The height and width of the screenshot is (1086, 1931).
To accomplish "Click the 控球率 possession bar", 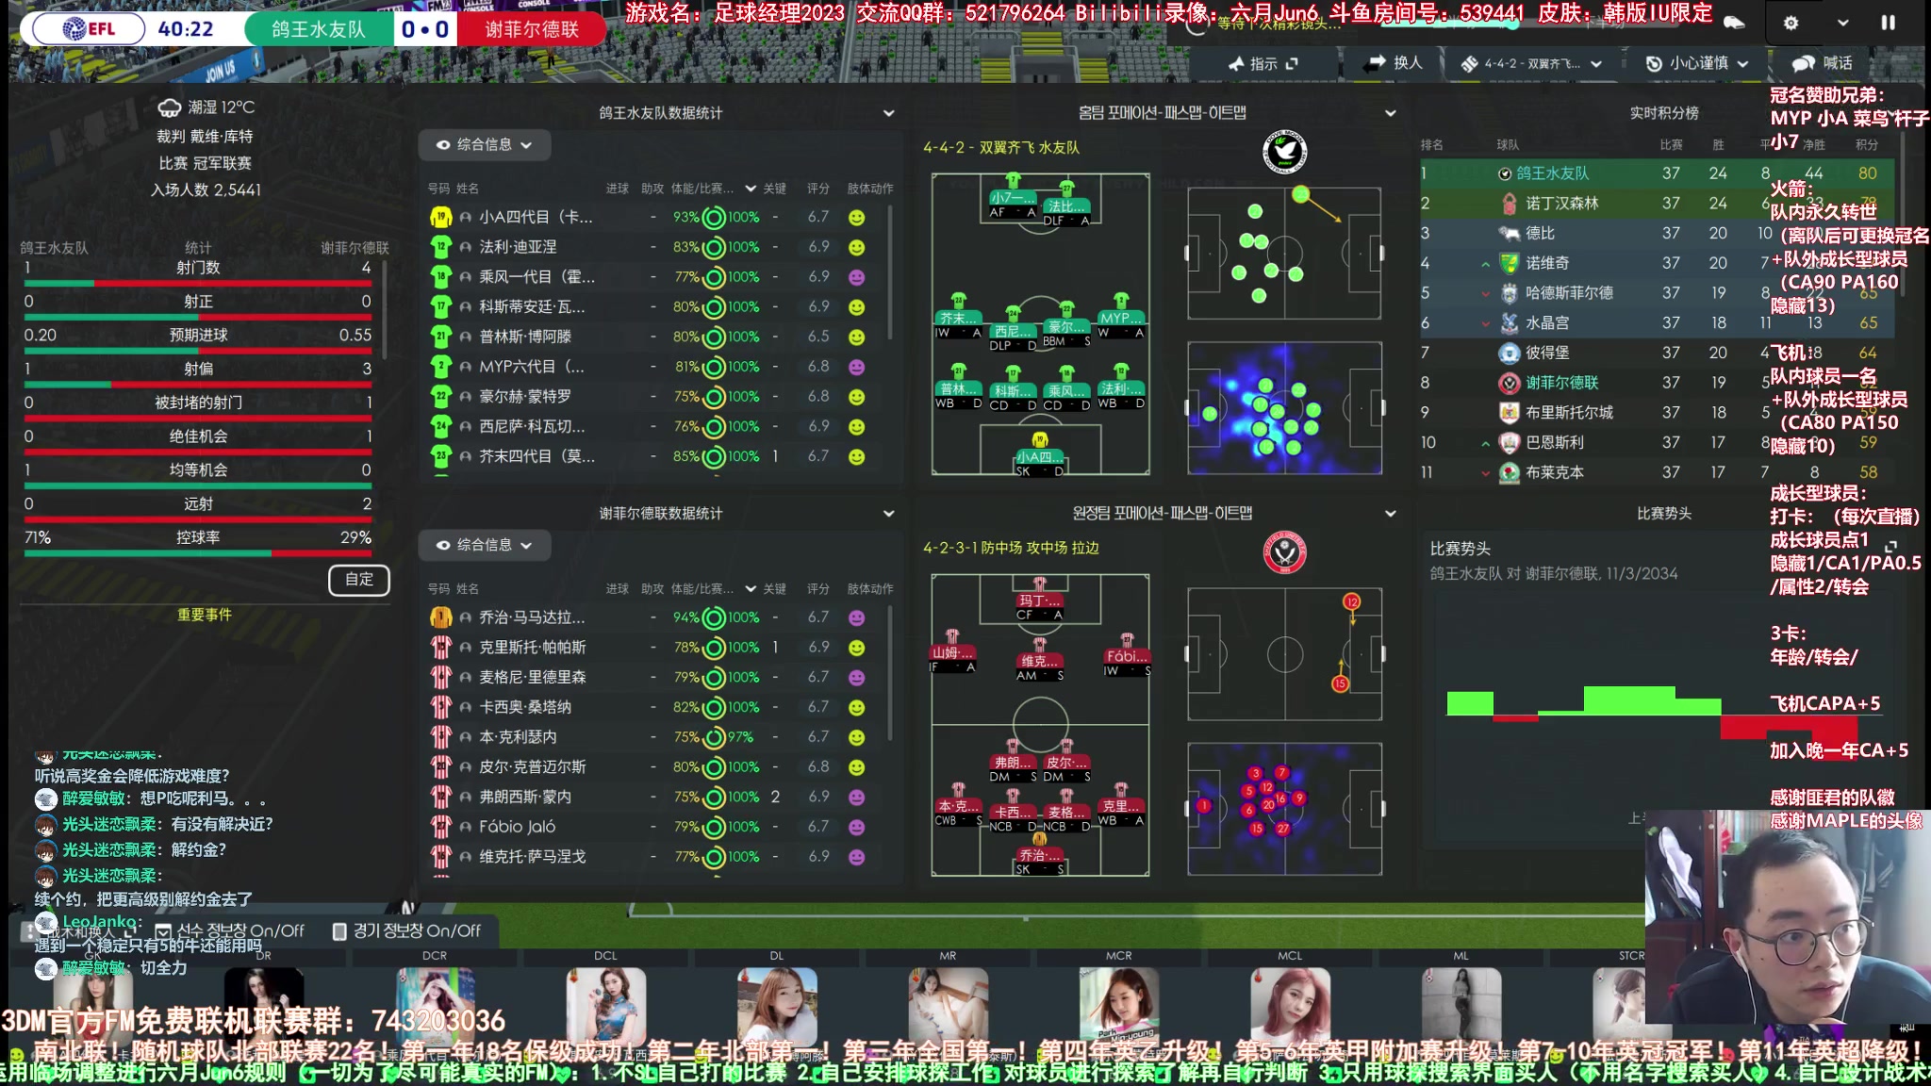I will click(x=198, y=553).
